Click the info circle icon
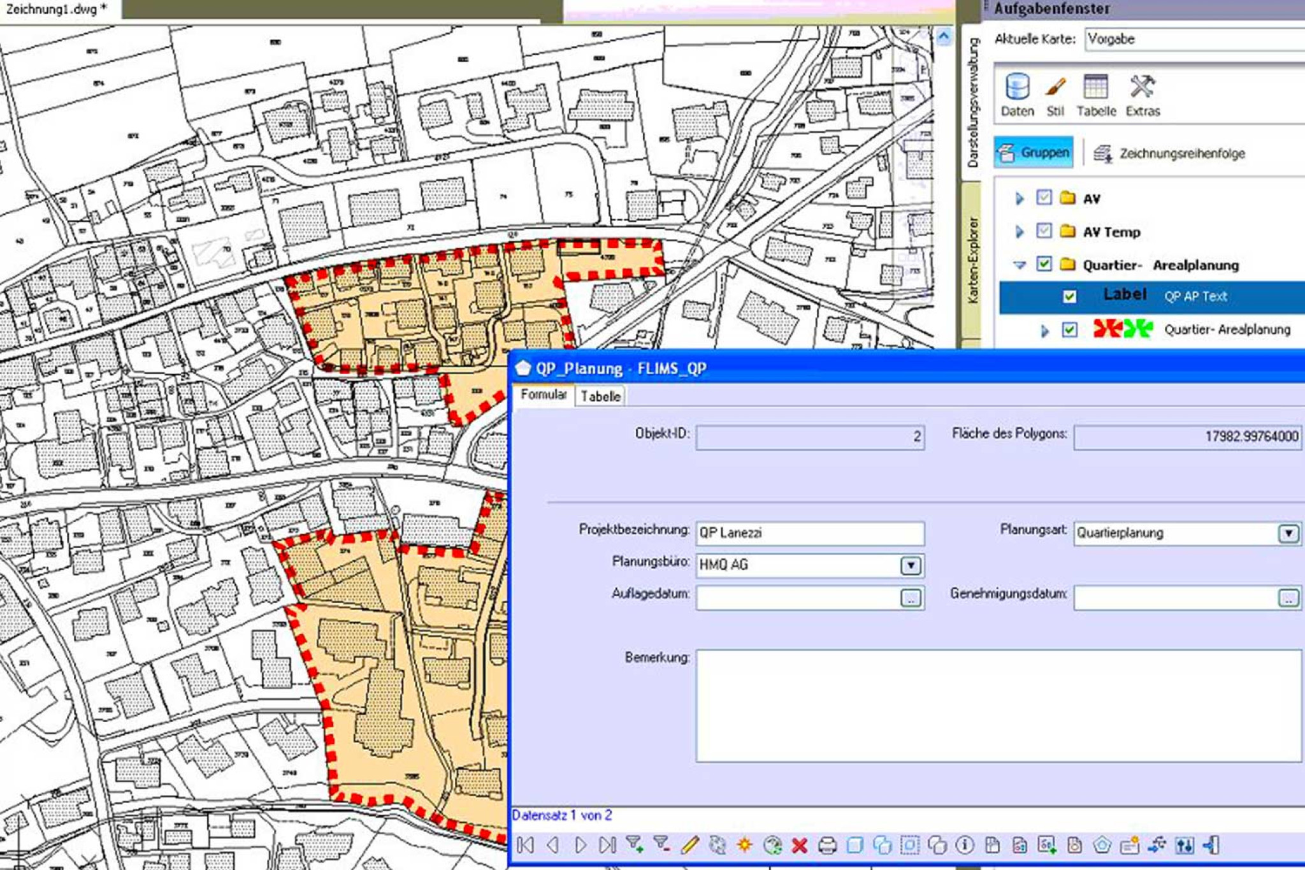1305x870 pixels. click(965, 845)
